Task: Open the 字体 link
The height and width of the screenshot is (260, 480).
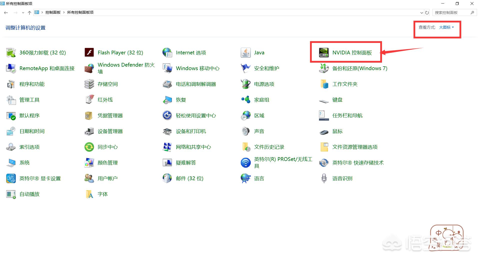Action: 103,194
